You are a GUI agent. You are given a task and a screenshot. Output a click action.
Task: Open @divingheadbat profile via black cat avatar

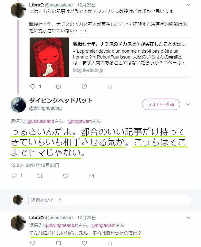(18, 105)
